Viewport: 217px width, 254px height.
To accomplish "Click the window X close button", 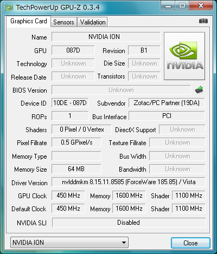I will tap(201, 6).
